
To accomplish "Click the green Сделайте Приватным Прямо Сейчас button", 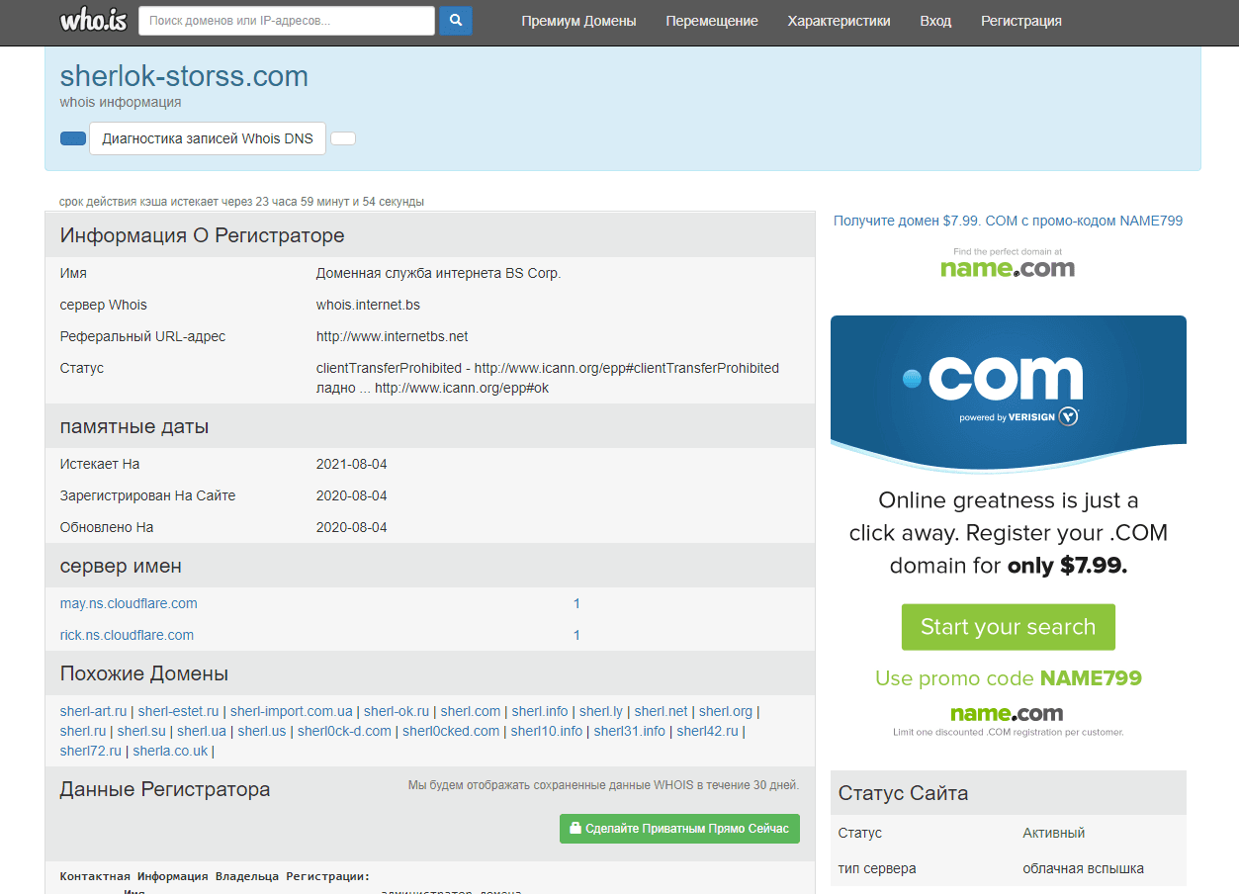I will (x=678, y=829).
